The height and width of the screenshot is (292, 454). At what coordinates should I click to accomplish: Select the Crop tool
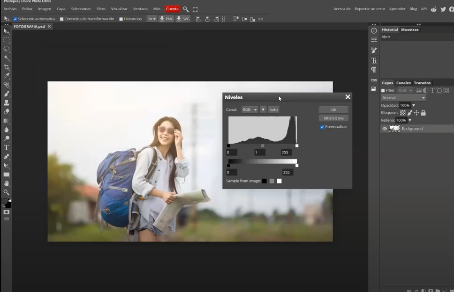click(x=7, y=67)
